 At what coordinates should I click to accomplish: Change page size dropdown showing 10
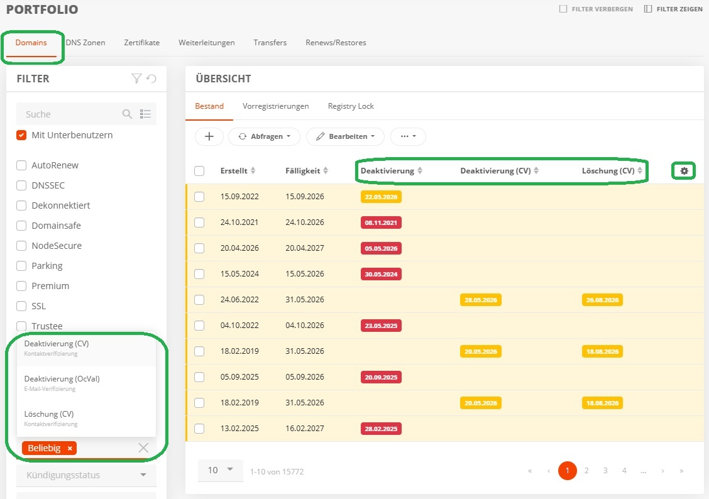coord(221,471)
